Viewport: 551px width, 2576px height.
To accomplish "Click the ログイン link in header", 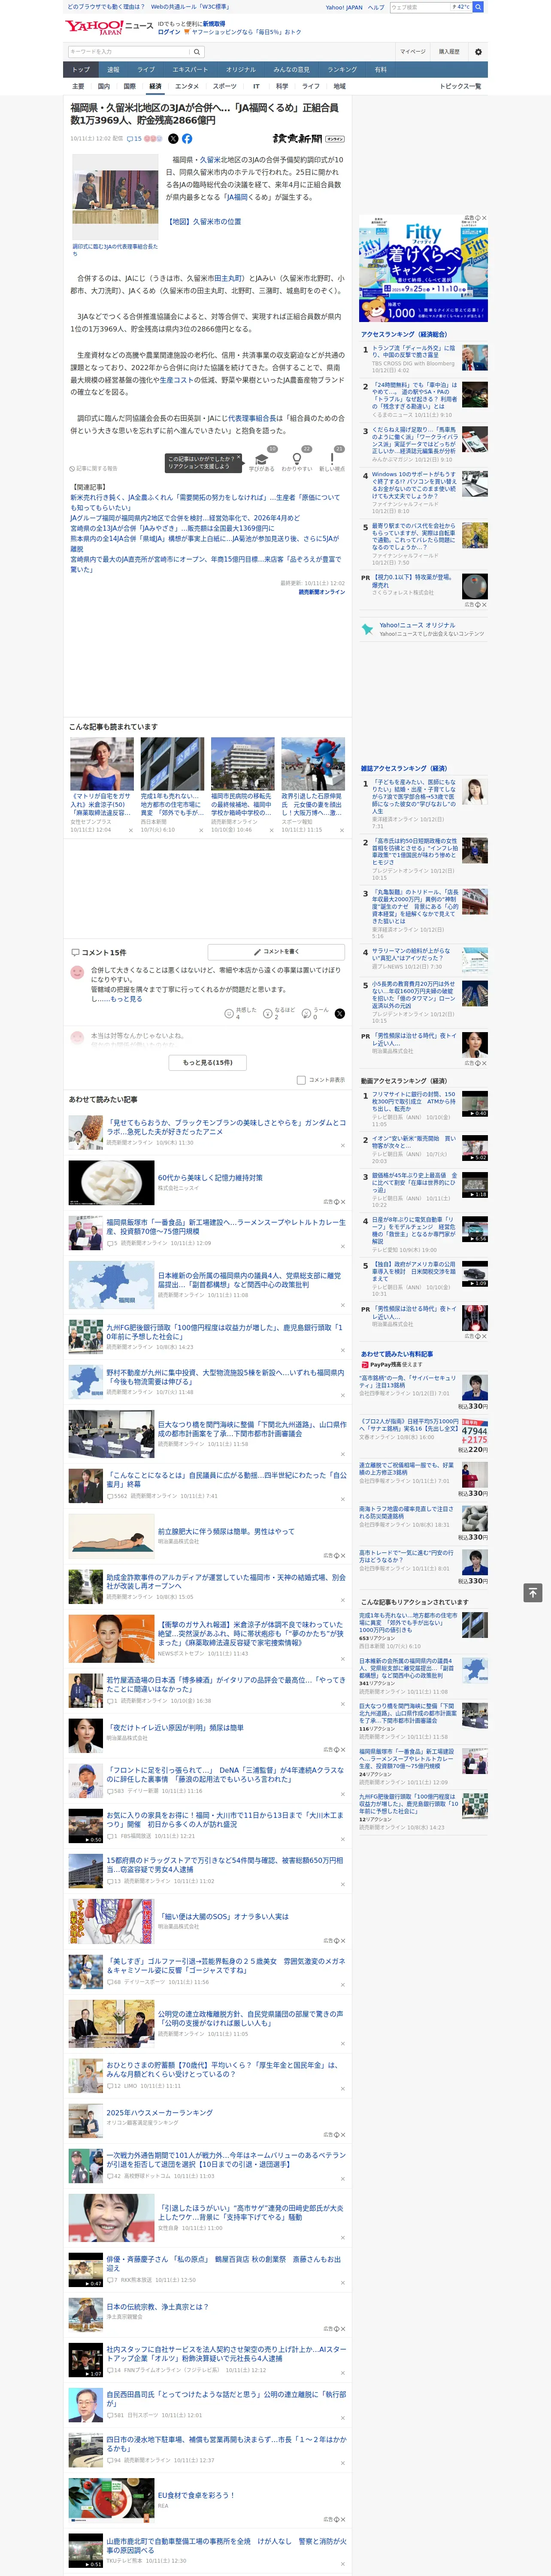I will (x=169, y=32).
